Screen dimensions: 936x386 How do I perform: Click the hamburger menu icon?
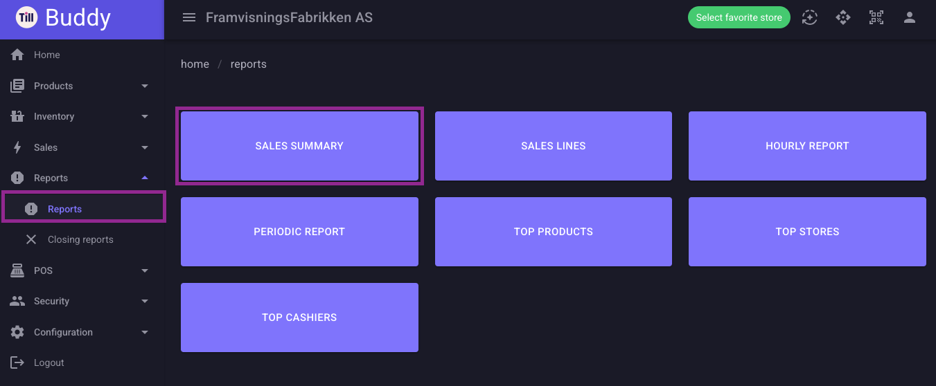(188, 18)
